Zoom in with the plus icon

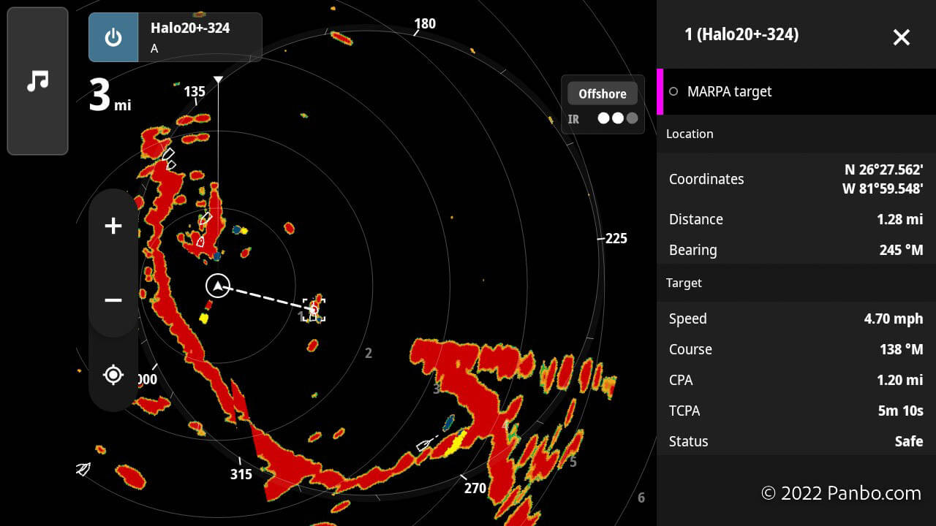click(x=113, y=226)
